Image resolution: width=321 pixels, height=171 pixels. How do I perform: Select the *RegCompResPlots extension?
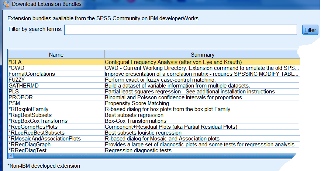[x=33, y=127]
